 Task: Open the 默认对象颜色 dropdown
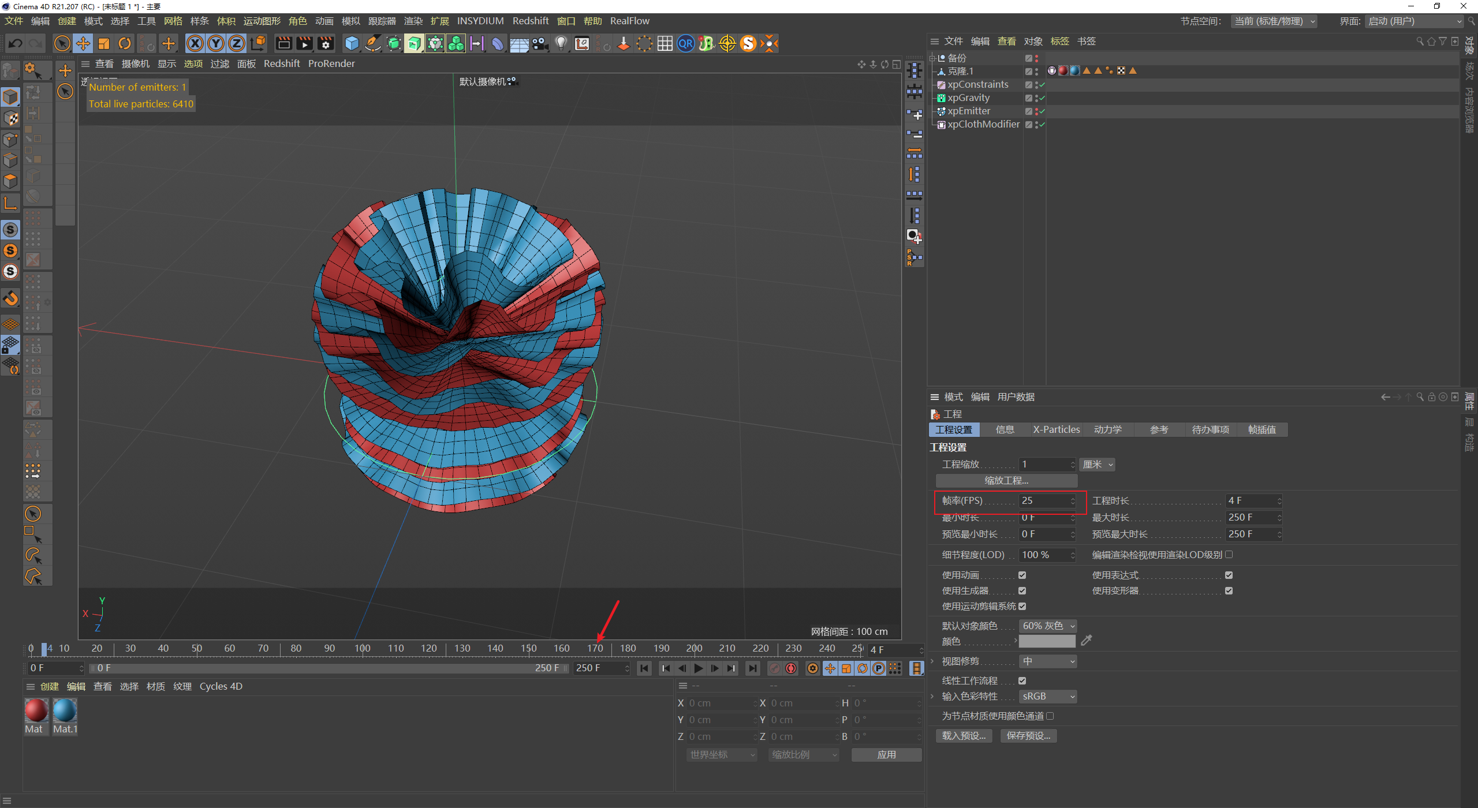(1047, 626)
